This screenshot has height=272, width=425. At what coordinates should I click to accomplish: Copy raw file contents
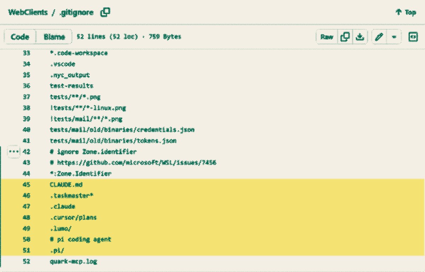tap(345, 37)
